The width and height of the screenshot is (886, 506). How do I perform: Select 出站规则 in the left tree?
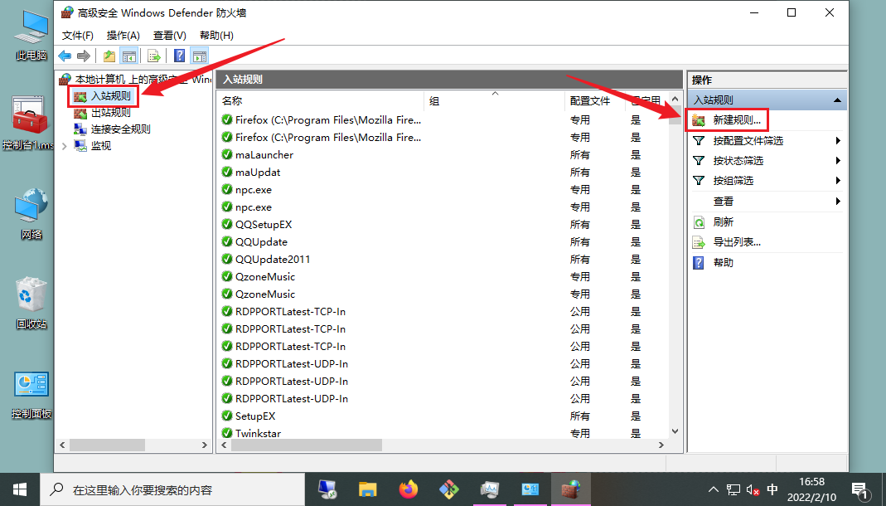[x=111, y=113]
